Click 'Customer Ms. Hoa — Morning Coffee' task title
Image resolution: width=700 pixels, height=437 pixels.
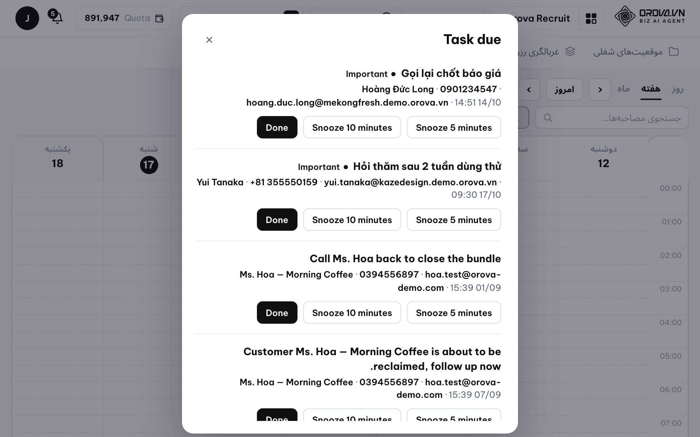pos(372,359)
